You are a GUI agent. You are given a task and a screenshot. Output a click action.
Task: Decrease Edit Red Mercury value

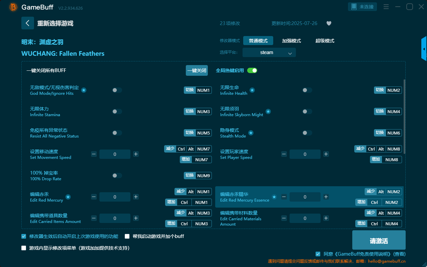pos(94,197)
